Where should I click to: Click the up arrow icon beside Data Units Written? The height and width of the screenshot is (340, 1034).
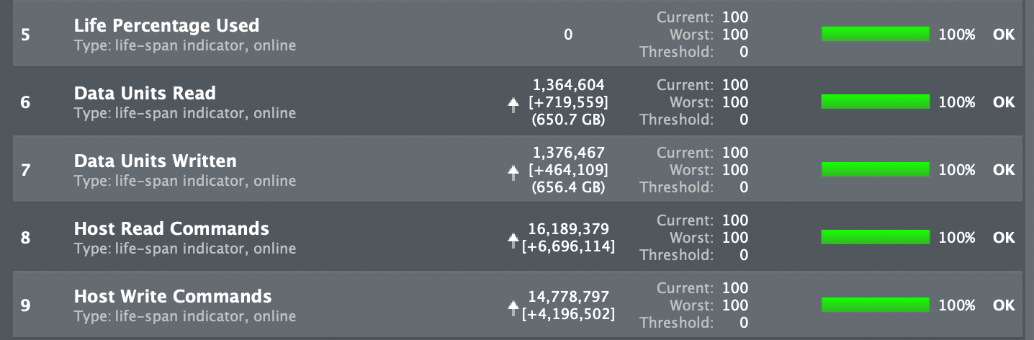[513, 173]
